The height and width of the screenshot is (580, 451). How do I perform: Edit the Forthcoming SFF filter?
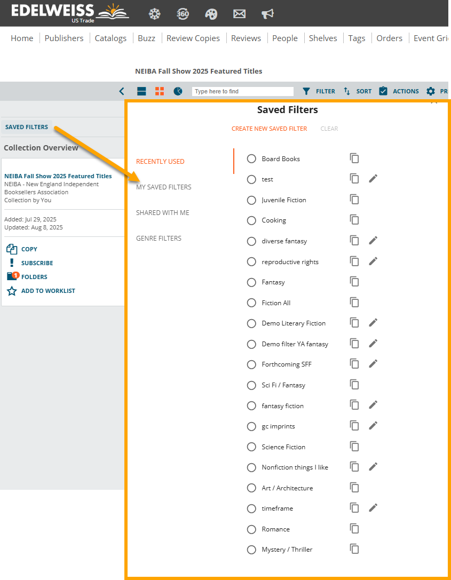[373, 364]
